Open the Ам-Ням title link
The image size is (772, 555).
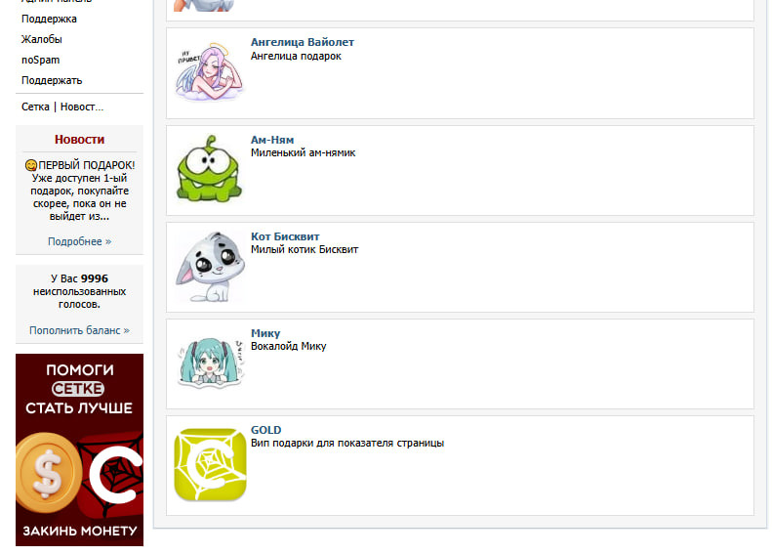[x=272, y=140]
